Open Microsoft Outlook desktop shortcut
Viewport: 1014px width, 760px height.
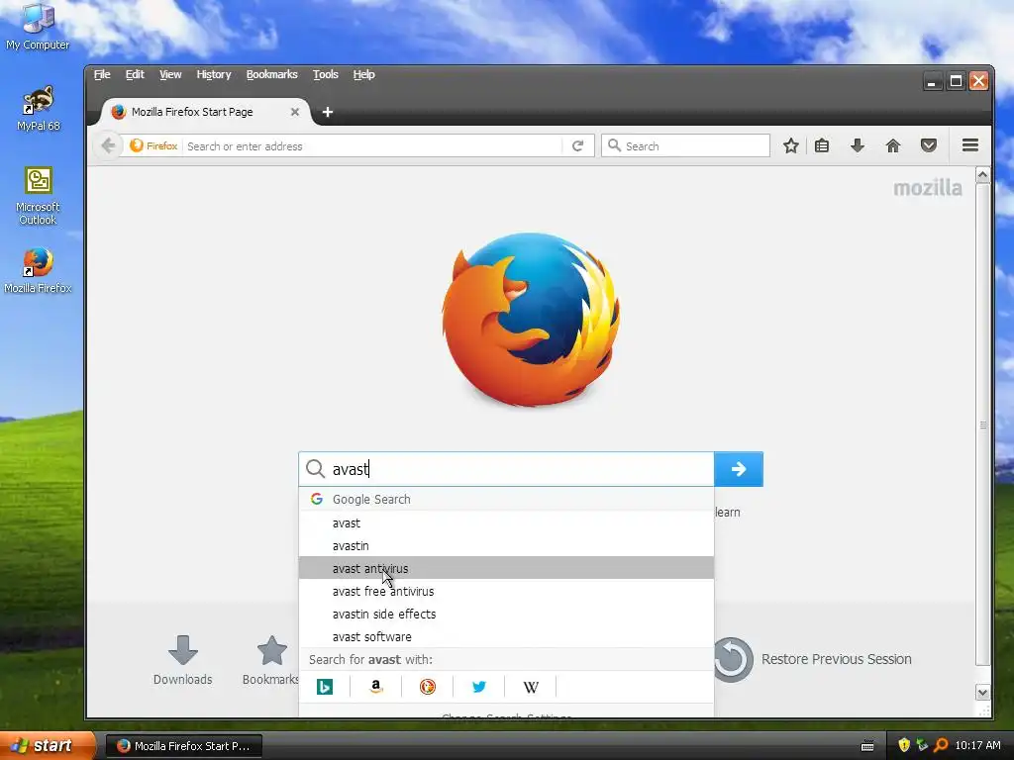point(39,196)
